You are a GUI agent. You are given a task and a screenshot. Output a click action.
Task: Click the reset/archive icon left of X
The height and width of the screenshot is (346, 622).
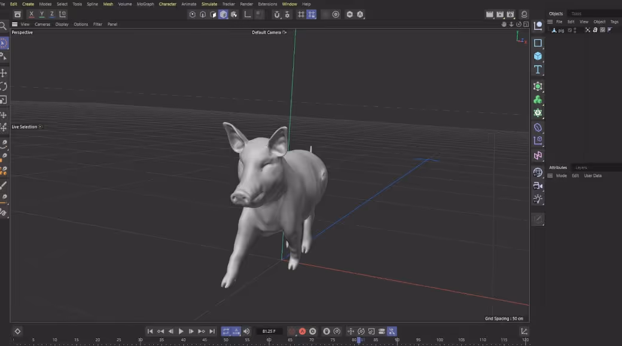pos(17,14)
